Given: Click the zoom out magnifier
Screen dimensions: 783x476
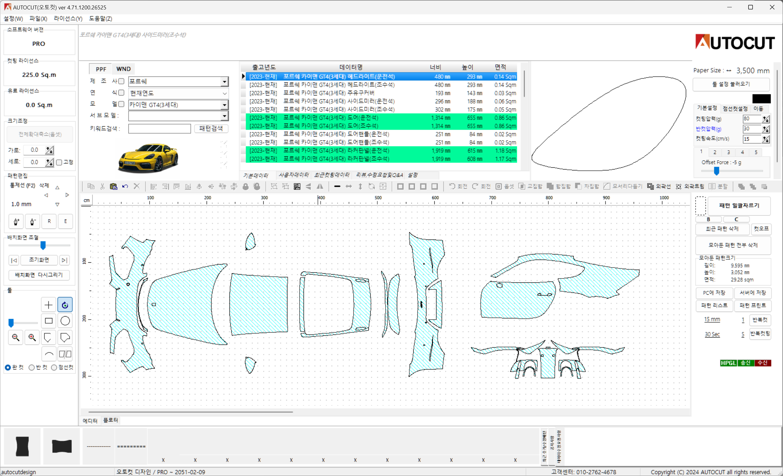Looking at the screenshot, I should tap(16, 337).
